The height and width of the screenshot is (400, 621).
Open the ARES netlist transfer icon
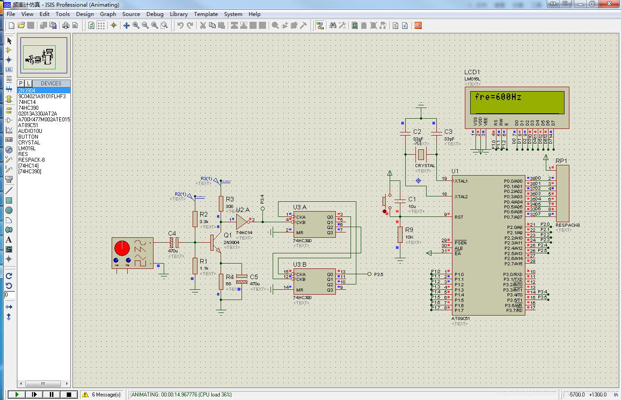point(418,25)
